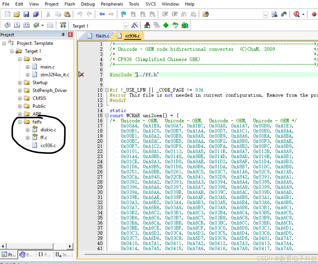Collapse the Target 1 node
The image size is (318, 264).
click(x=12, y=51)
